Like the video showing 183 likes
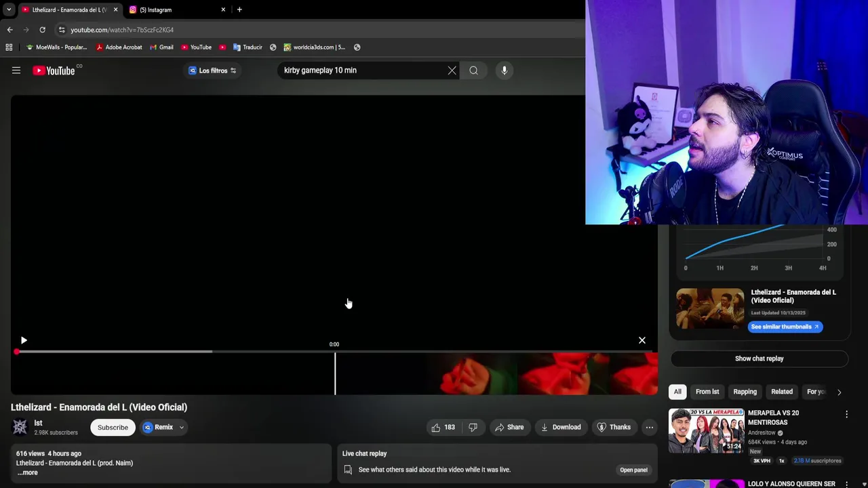Image resolution: width=868 pixels, height=488 pixels. pyautogui.click(x=443, y=427)
